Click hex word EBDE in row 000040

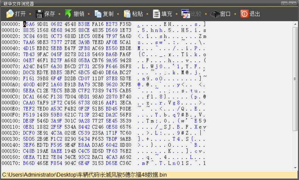(126, 48)
